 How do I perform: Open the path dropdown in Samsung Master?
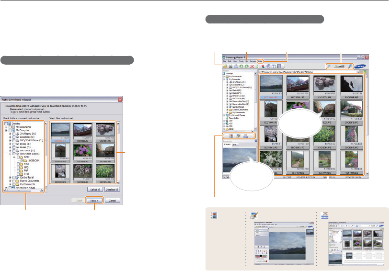358,72
